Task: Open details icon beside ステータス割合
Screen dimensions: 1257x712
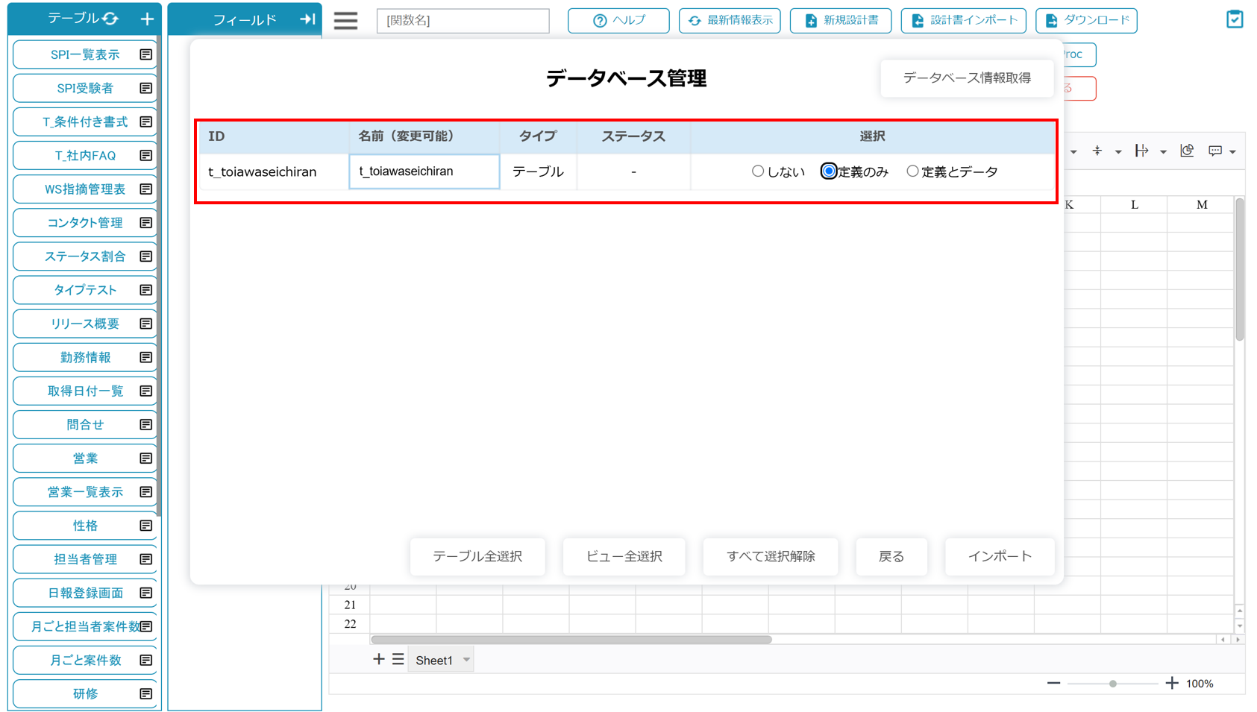Action: tap(146, 256)
